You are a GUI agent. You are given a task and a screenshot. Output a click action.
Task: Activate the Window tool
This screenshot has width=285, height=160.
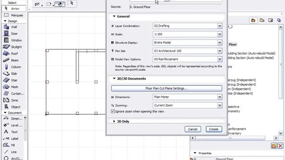coord(14,40)
